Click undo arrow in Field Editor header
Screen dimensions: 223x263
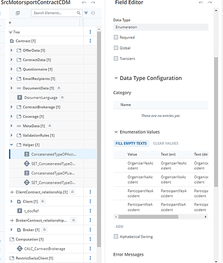[x=201, y=3]
